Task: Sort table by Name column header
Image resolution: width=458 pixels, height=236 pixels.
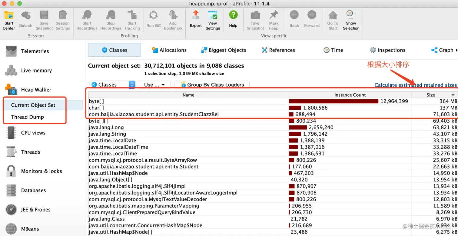Action: coord(188,95)
